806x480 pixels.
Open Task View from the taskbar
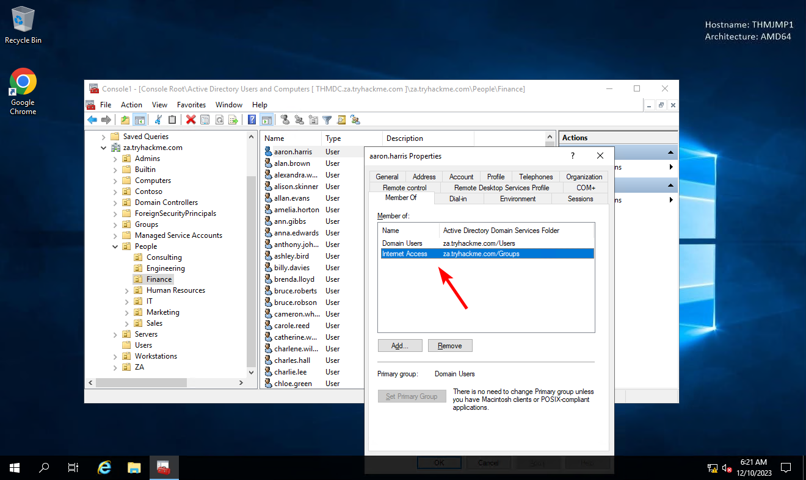[73, 468]
